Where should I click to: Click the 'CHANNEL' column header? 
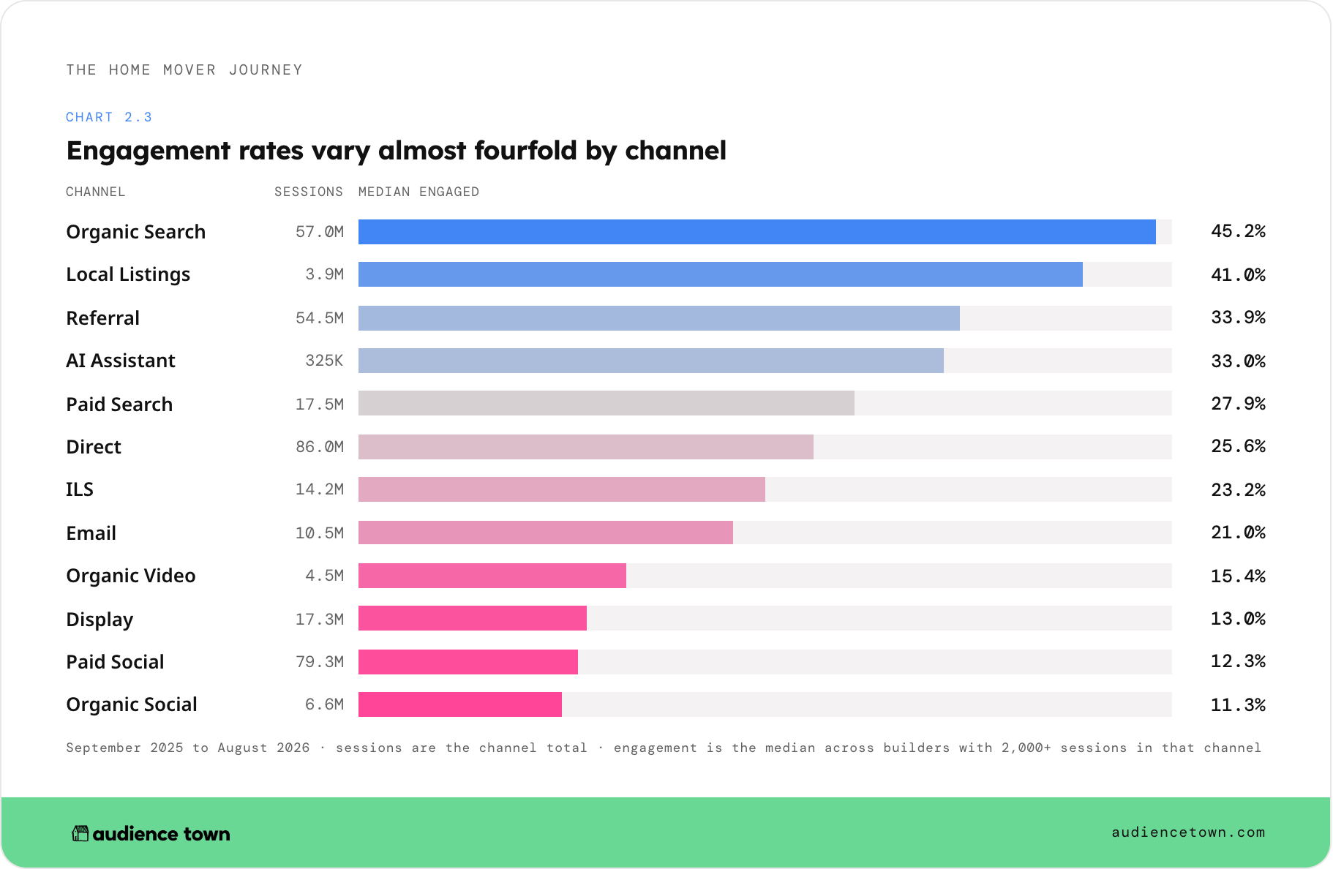coord(95,192)
